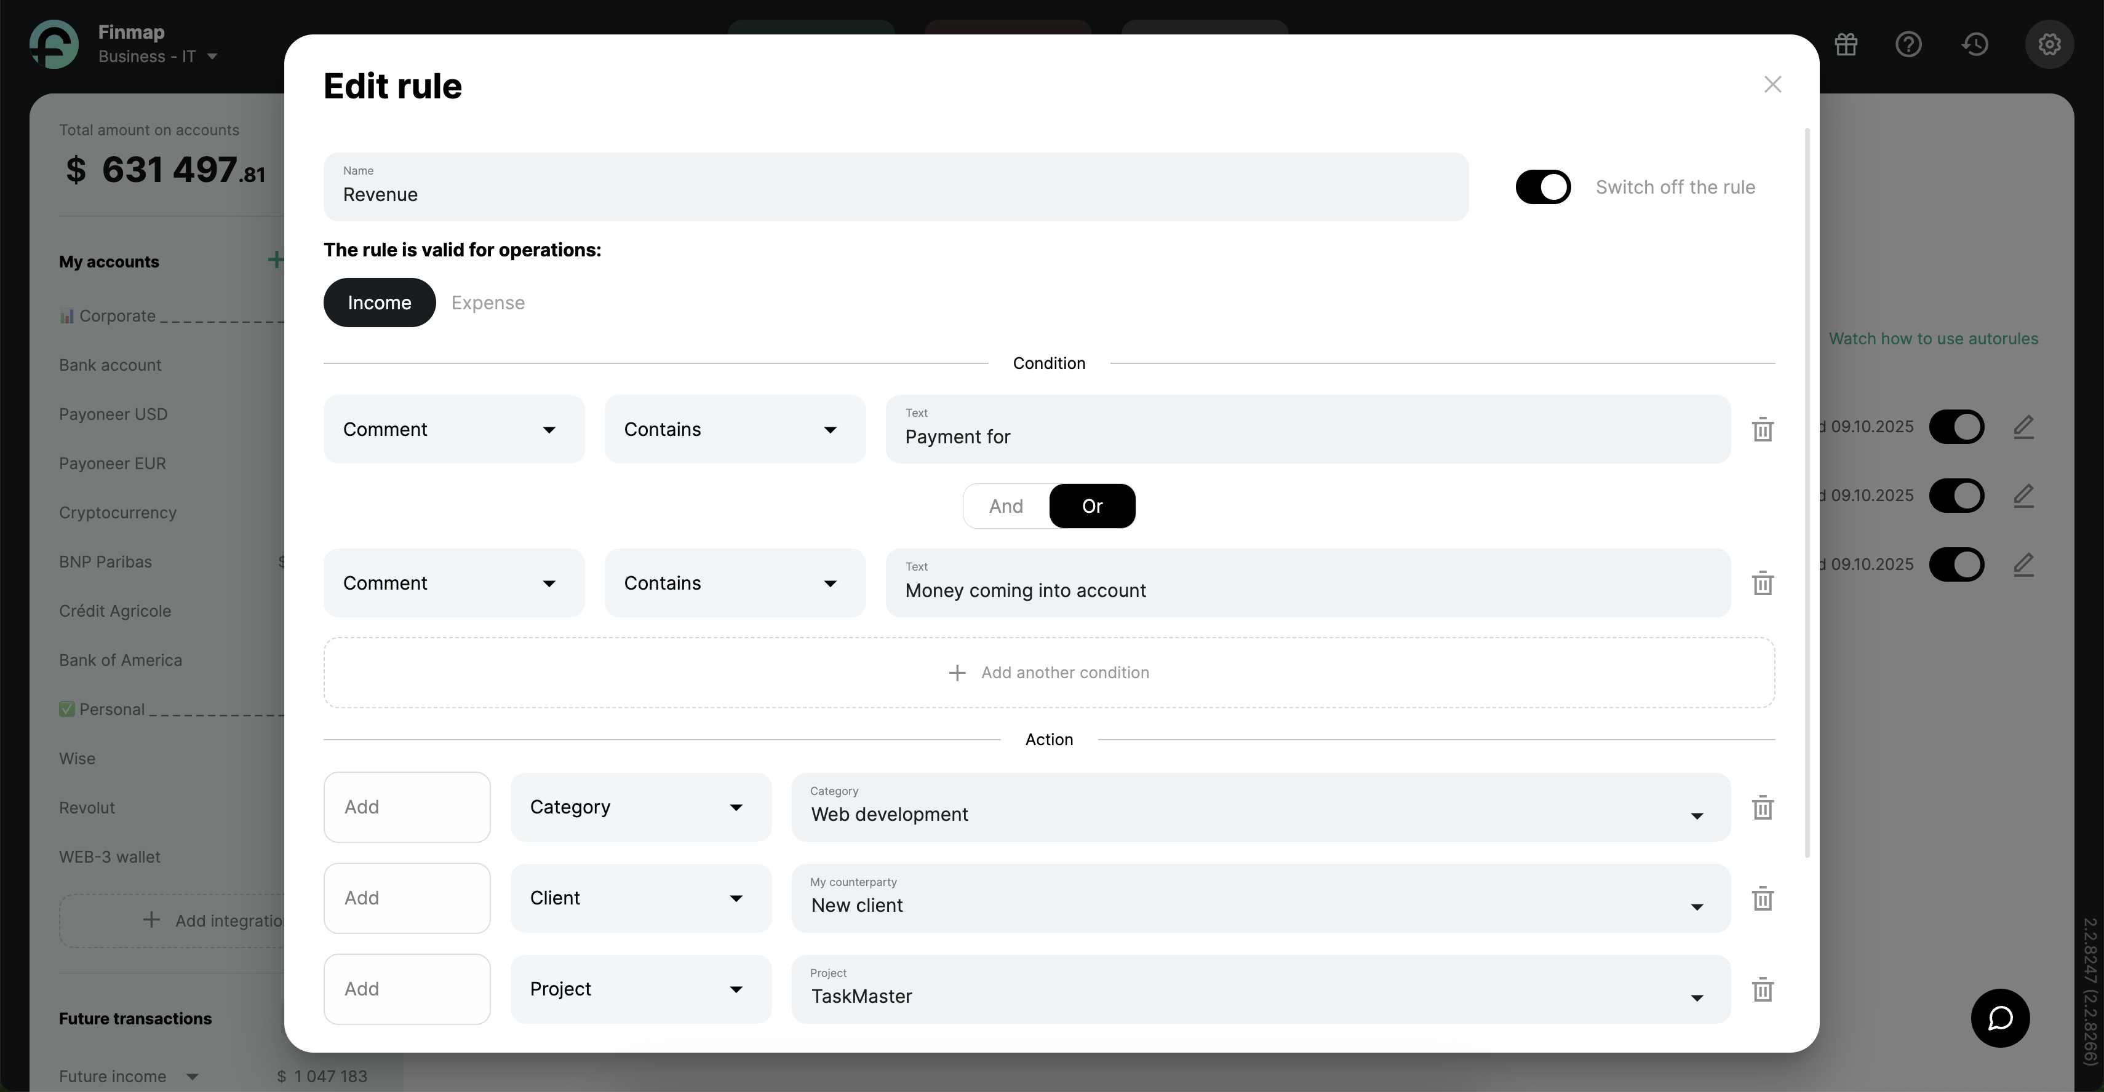Select the Income operations tab
Image resolution: width=2104 pixels, height=1092 pixels.
click(x=379, y=303)
